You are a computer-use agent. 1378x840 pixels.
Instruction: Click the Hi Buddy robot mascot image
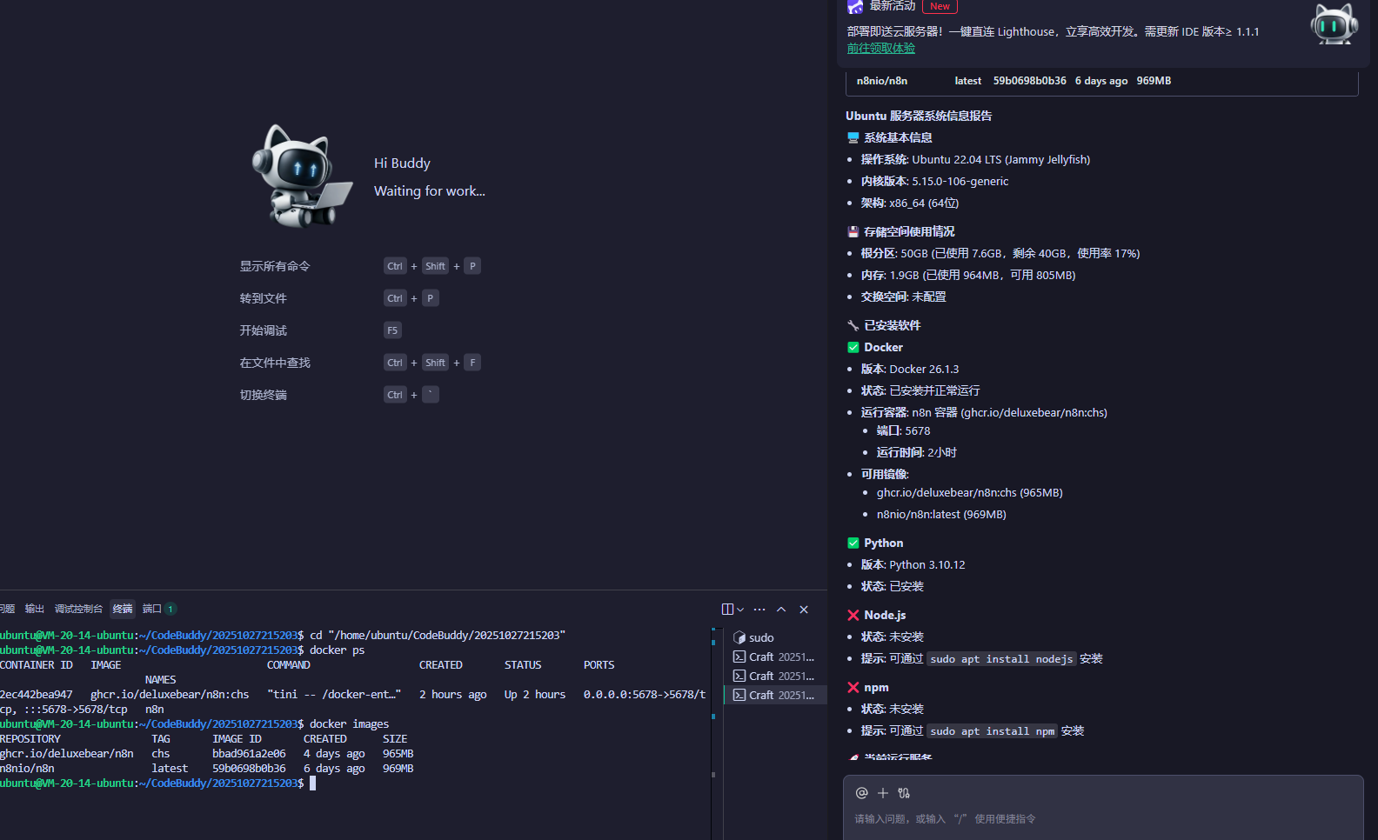point(301,176)
